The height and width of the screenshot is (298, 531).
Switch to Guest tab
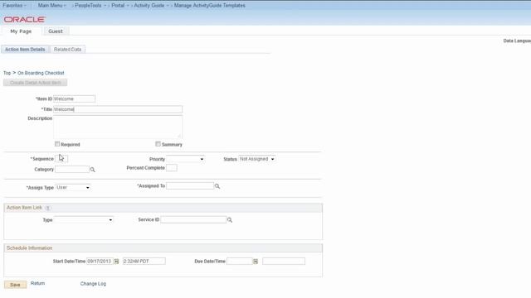(x=56, y=31)
